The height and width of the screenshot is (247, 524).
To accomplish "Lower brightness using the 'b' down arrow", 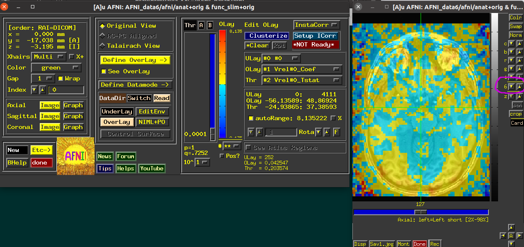I will pyautogui.click(x=511, y=52).
